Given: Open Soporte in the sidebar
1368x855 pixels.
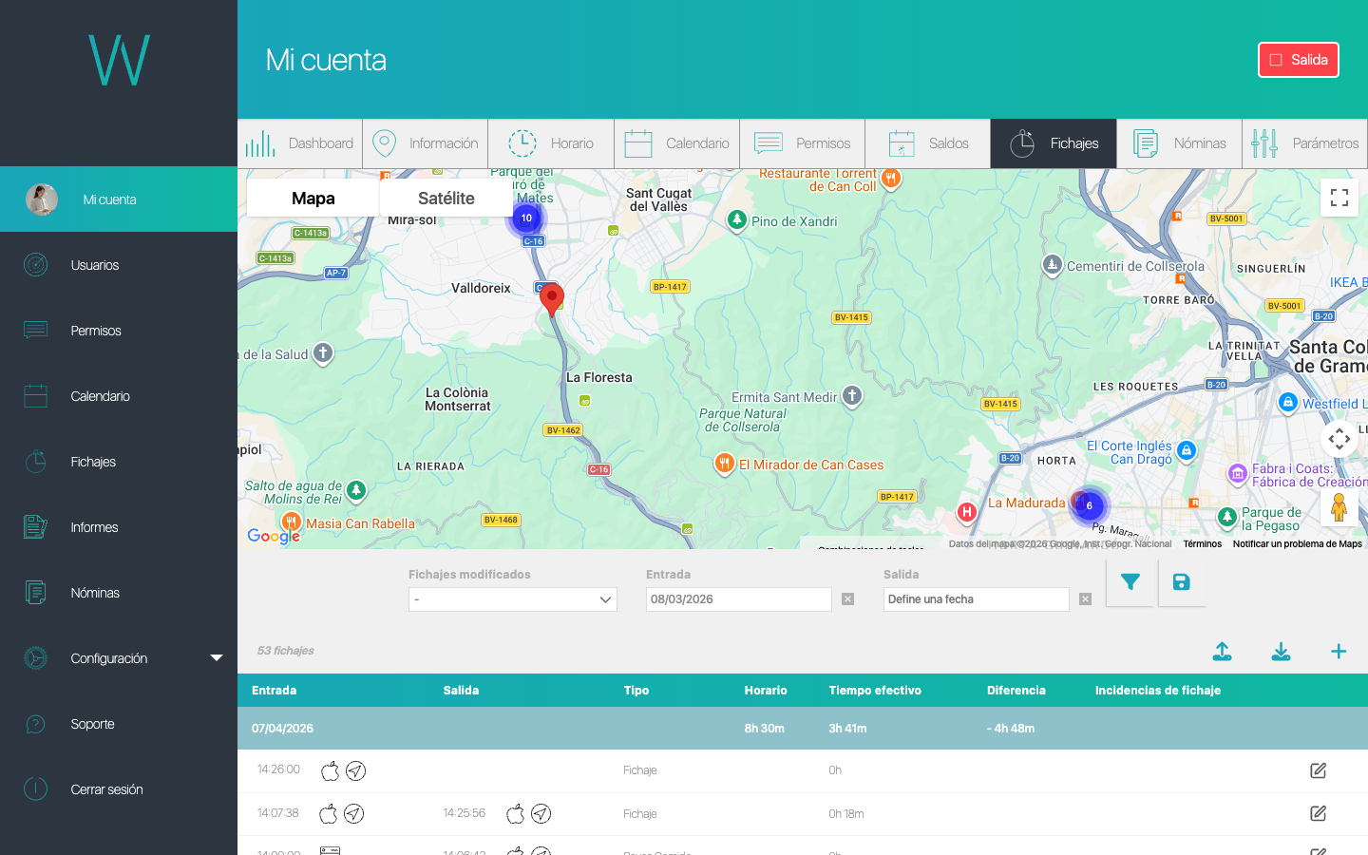Looking at the screenshot, I should (119, 724).
